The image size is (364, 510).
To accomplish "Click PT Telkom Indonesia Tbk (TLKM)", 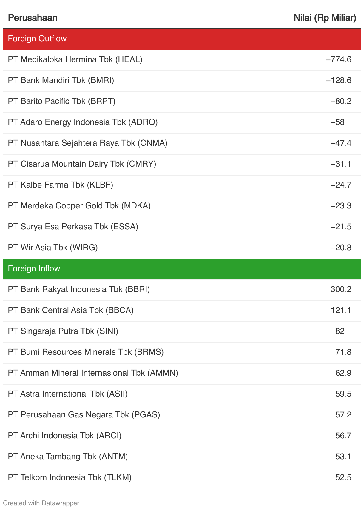I will coord(70,477).
